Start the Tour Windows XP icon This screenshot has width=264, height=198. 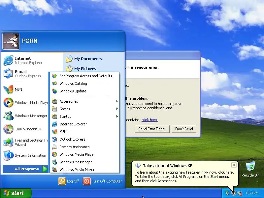point(8,129)
